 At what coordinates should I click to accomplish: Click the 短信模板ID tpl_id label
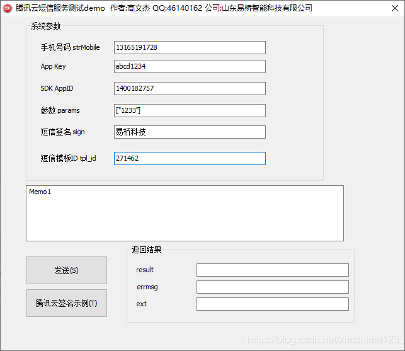(x=69, y=158)
